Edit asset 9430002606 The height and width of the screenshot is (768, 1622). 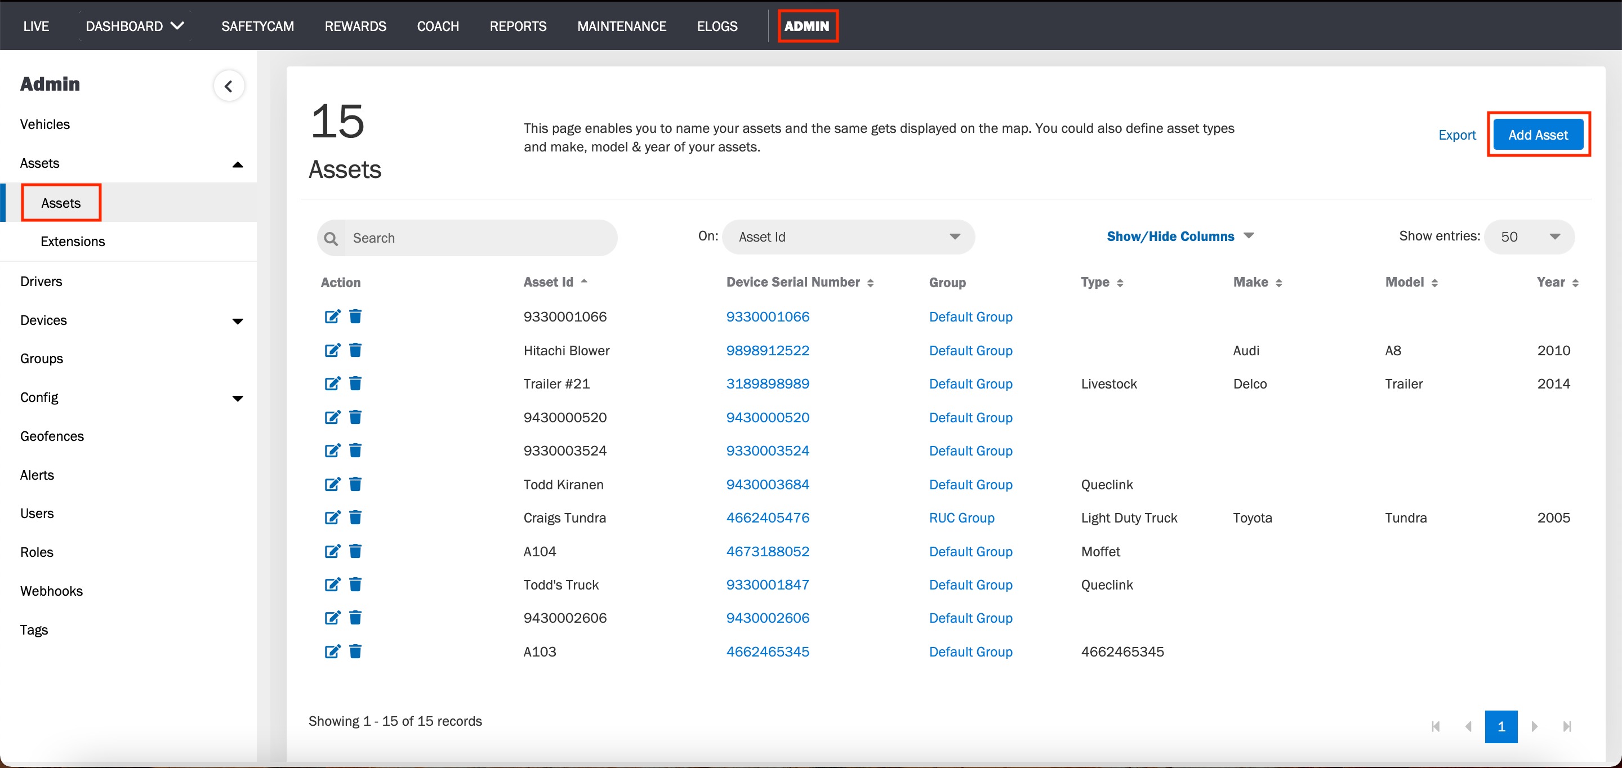pos(332,618)
